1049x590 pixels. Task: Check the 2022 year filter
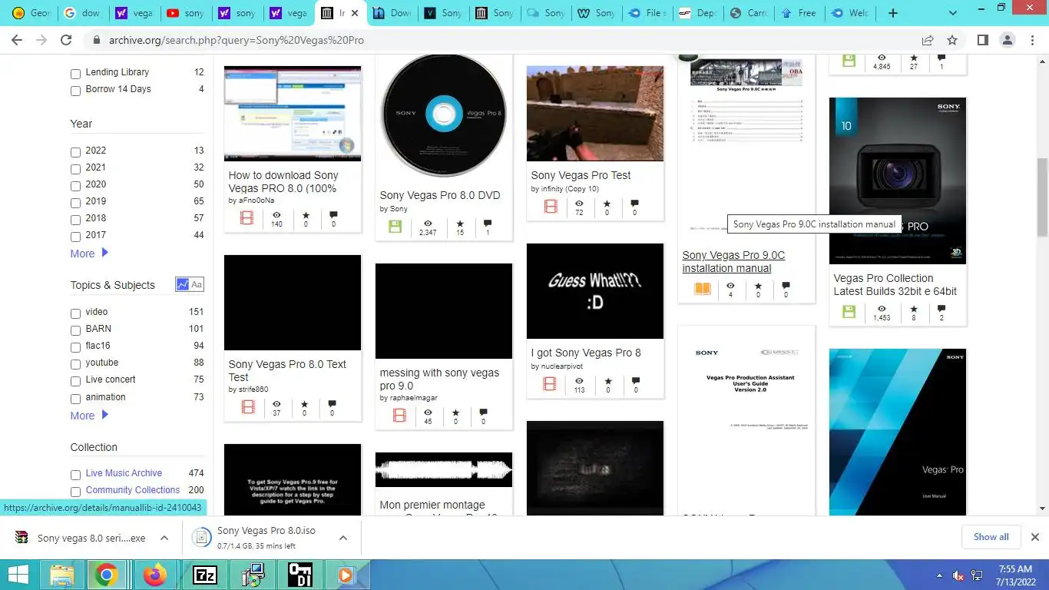click(x=75, y=152)
